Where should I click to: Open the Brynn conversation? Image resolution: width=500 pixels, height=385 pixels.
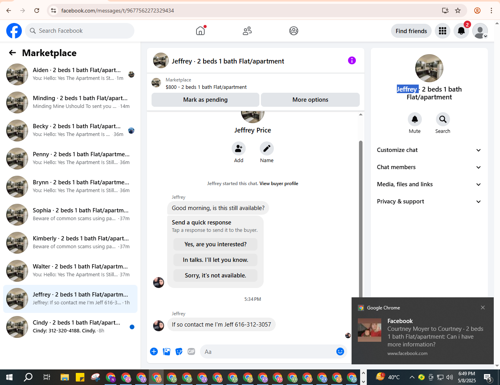click(x=70, y=186)
